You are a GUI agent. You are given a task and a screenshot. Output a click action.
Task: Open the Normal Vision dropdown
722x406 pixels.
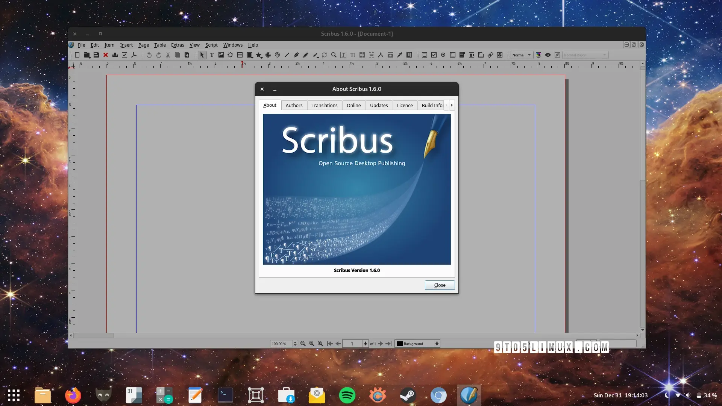(585, 55)
